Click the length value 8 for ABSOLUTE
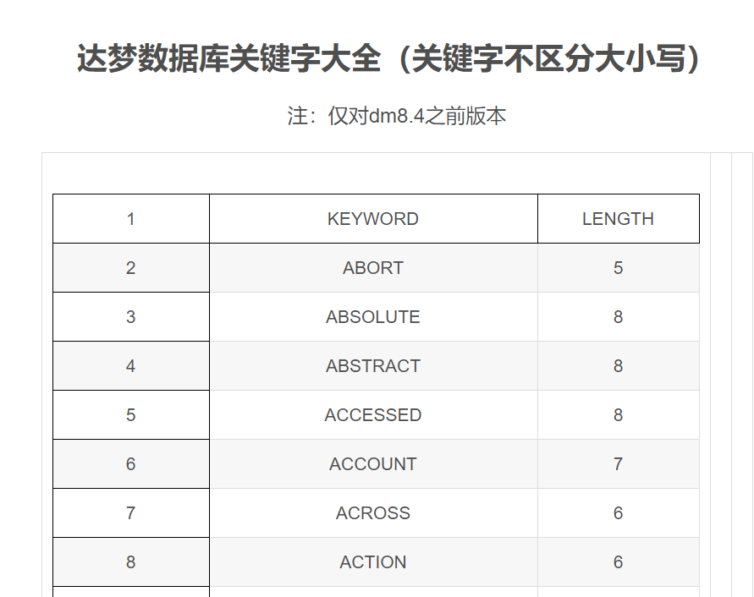The width and height of the screenshot is (754, 597). pyautogui.click(x=618, y=317)
